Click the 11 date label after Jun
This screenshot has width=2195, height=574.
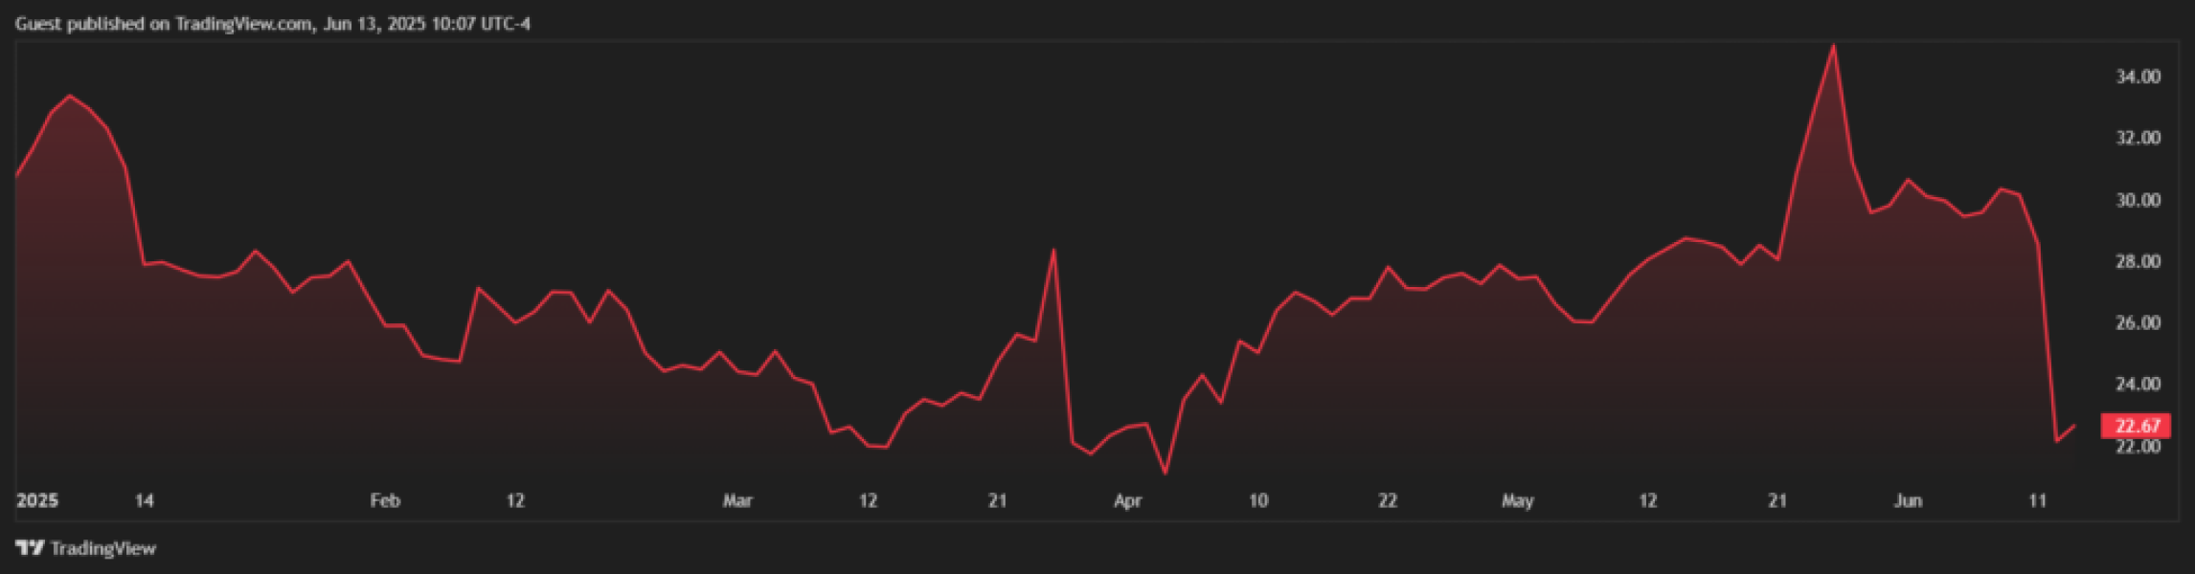(2038, 500)
